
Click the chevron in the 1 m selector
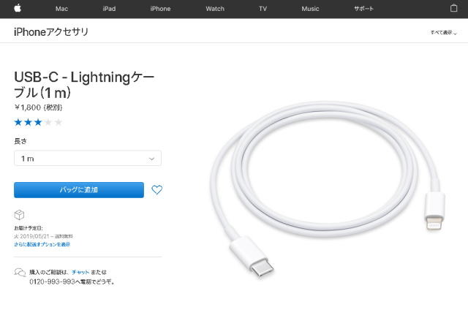pyautogui.click(x=151, y=159)
